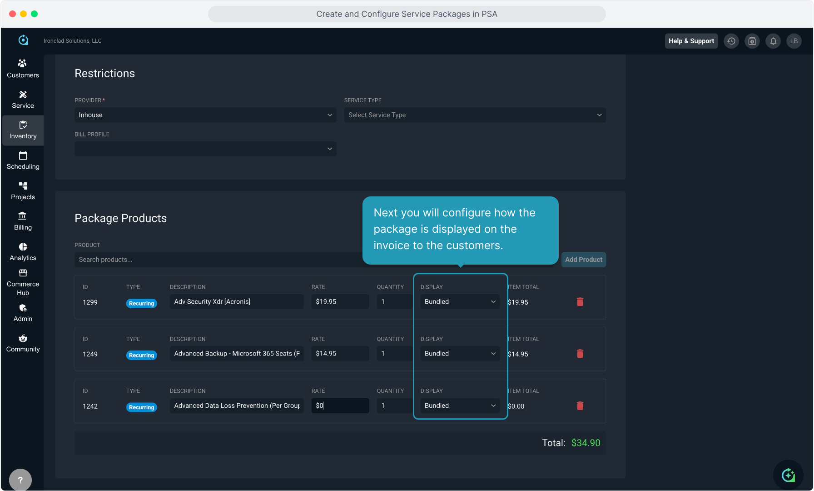814x491 pixels.
Task: Open the history clock icon in header
Action: (731, 41)
